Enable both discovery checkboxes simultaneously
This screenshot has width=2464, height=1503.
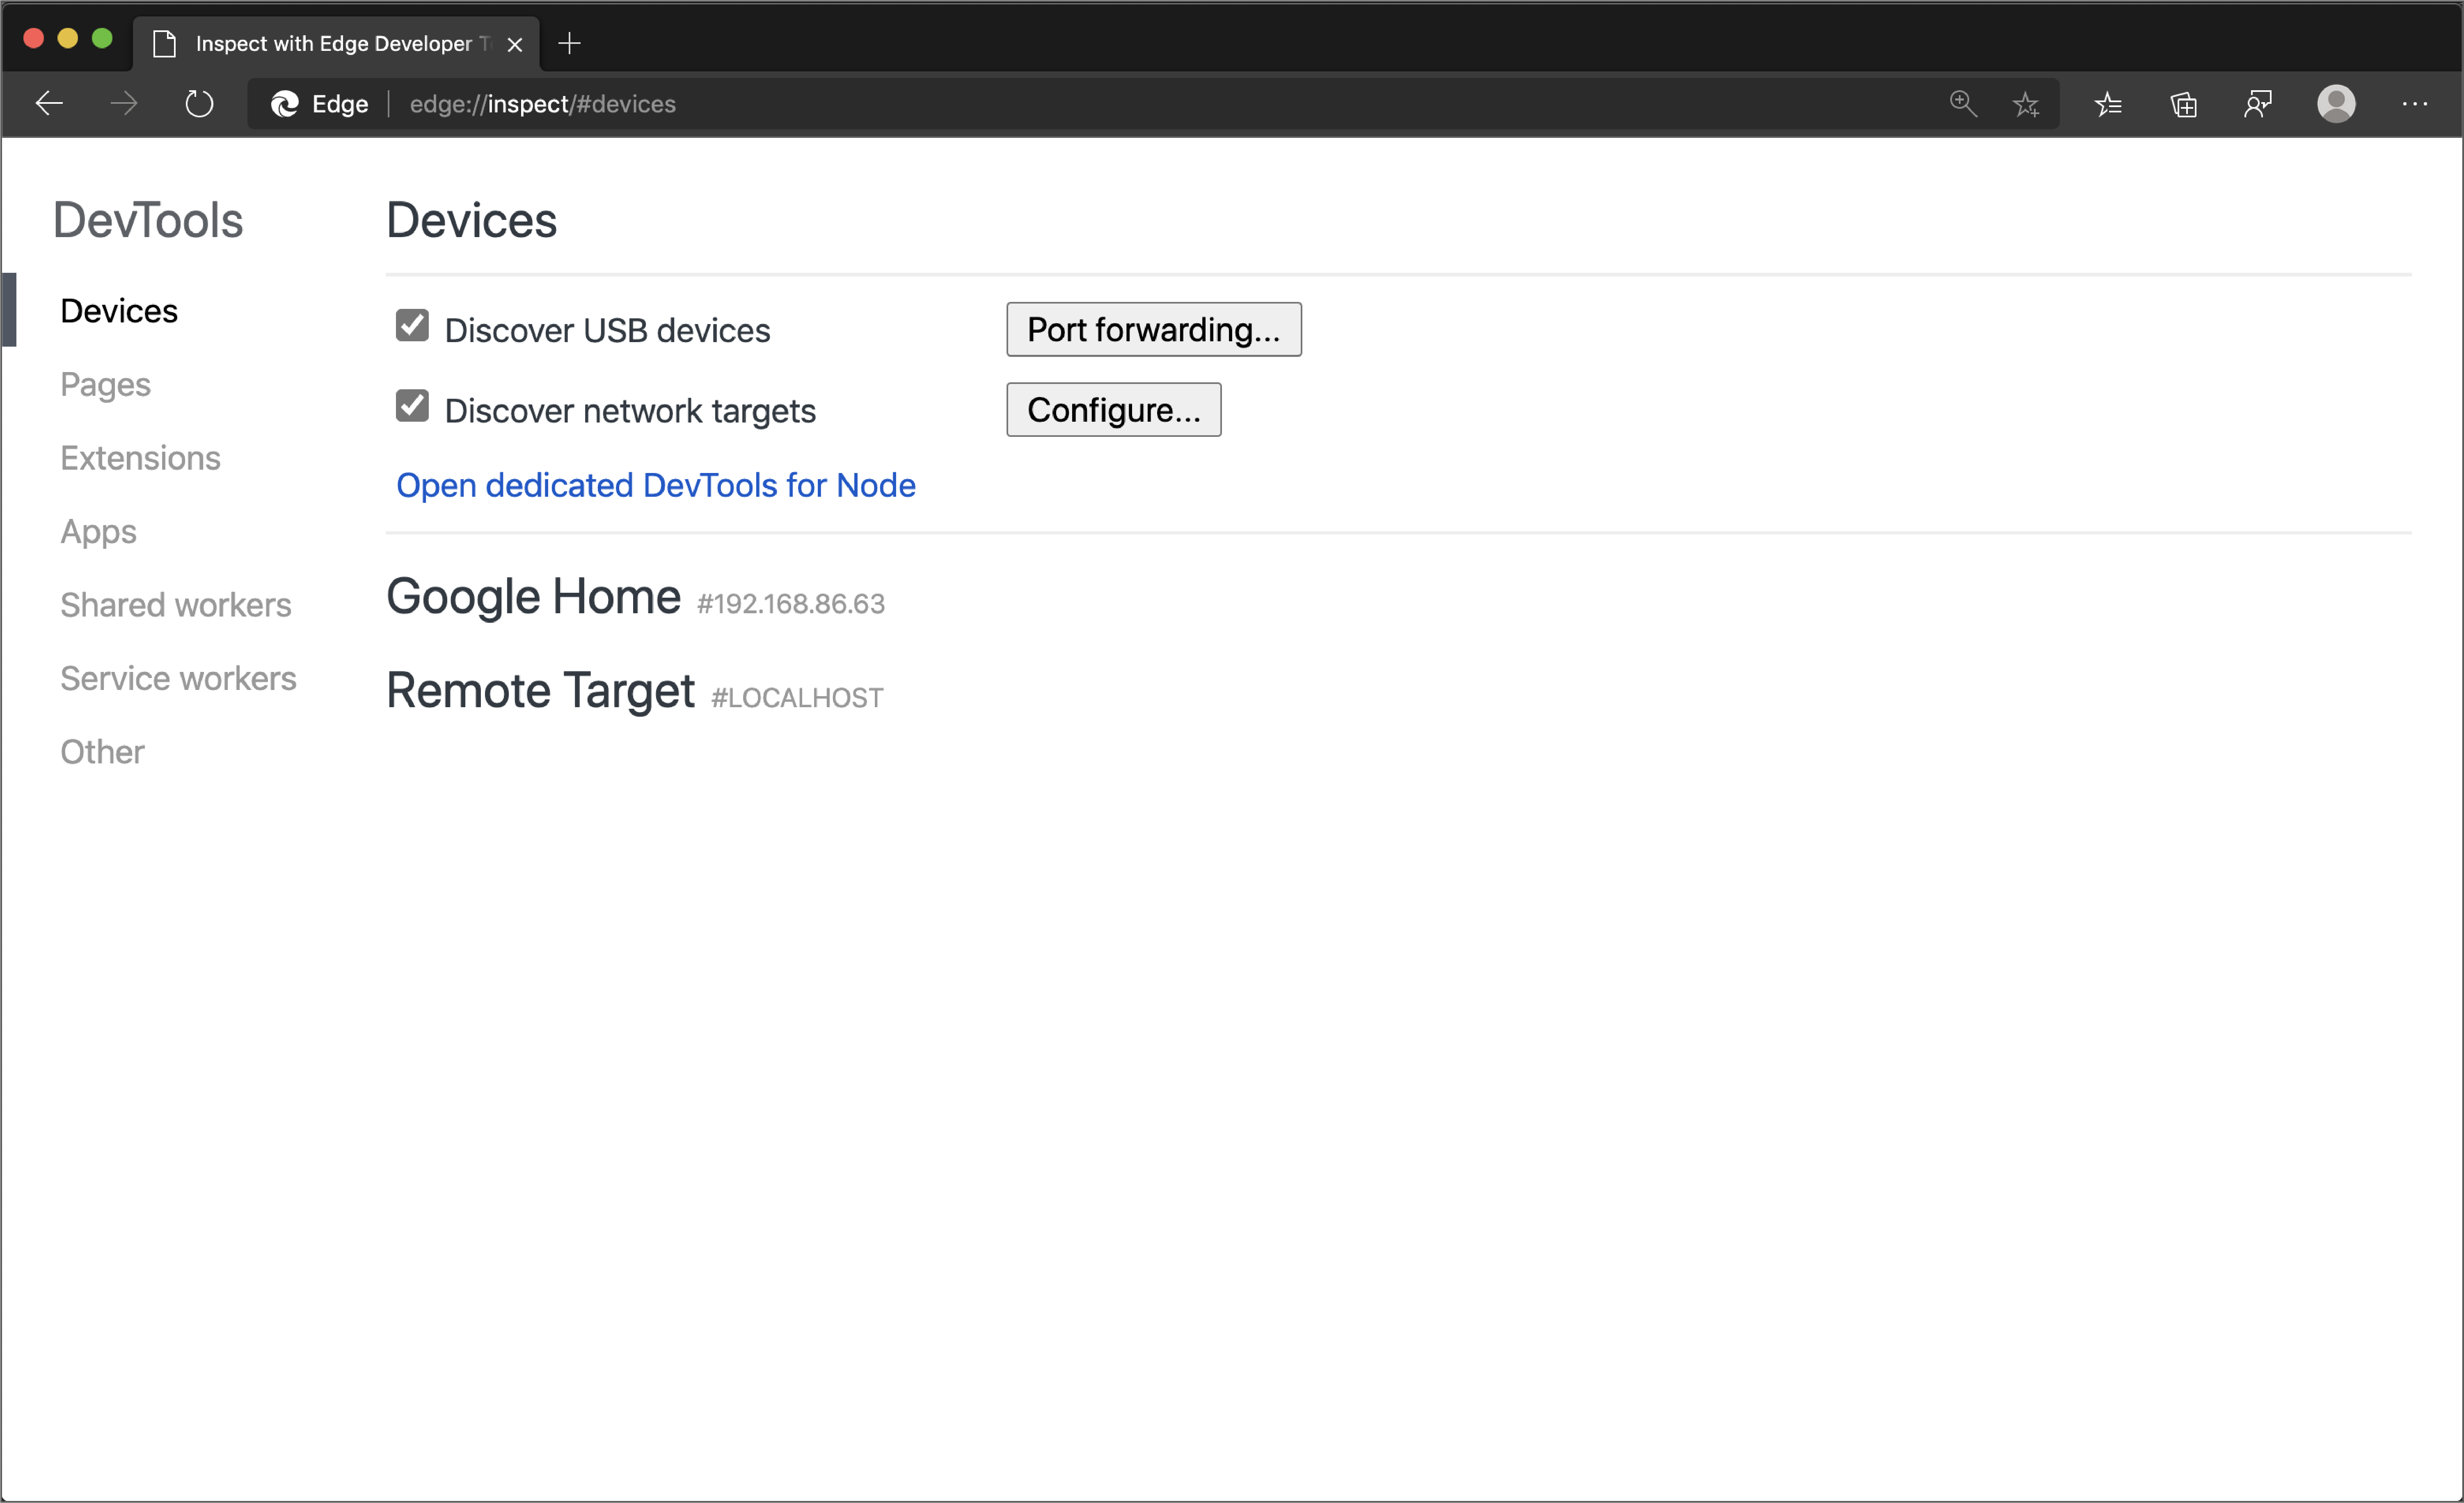[x=412, y=329]
